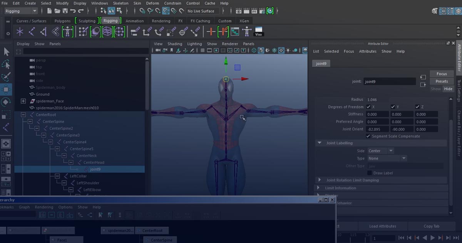Open the Skeleton menu

pyautogui.click(x=121, y=3)
